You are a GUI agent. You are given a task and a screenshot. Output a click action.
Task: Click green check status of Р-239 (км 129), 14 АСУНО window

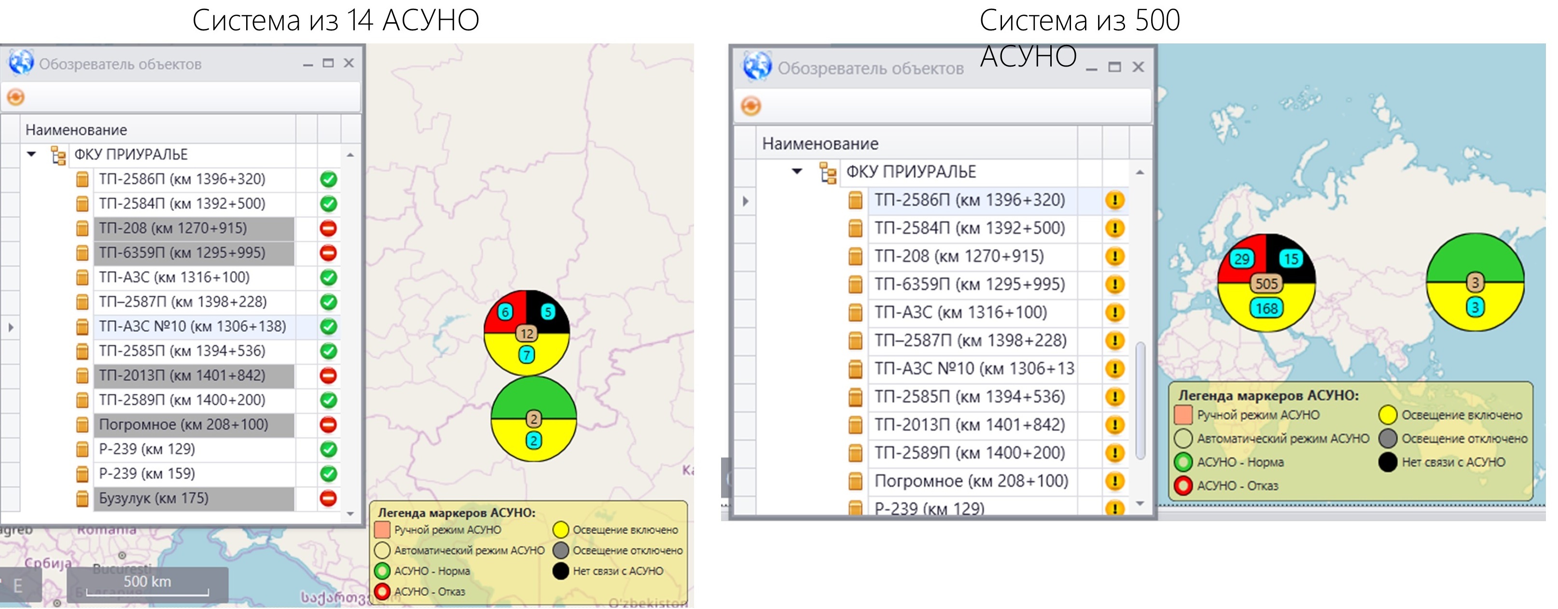pos(328,449)
